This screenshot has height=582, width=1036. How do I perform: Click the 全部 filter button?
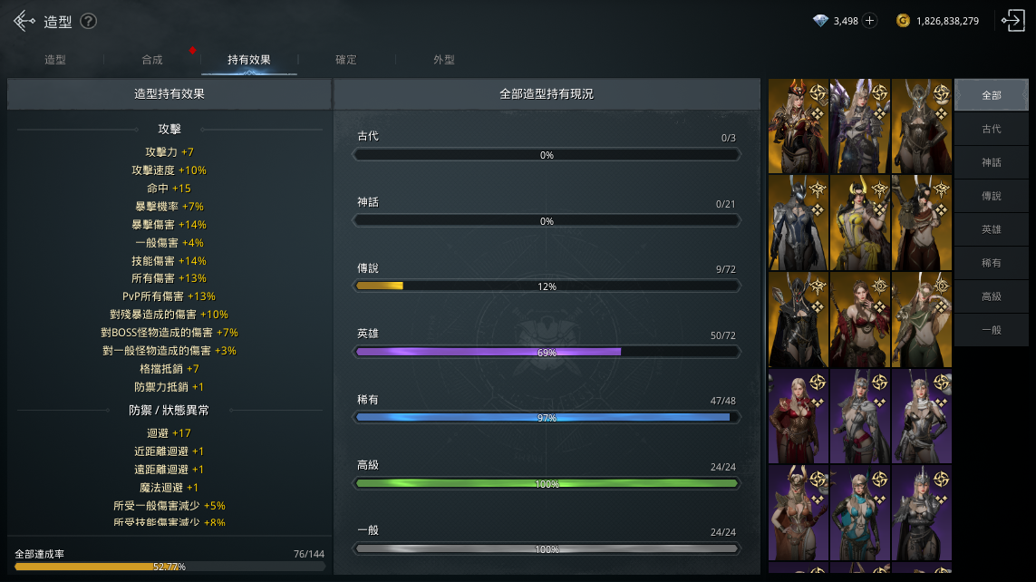[991, 95]
